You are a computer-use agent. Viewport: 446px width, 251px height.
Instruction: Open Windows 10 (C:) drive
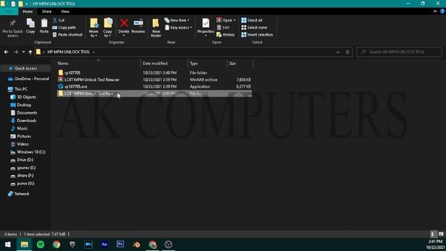point(28,152)
